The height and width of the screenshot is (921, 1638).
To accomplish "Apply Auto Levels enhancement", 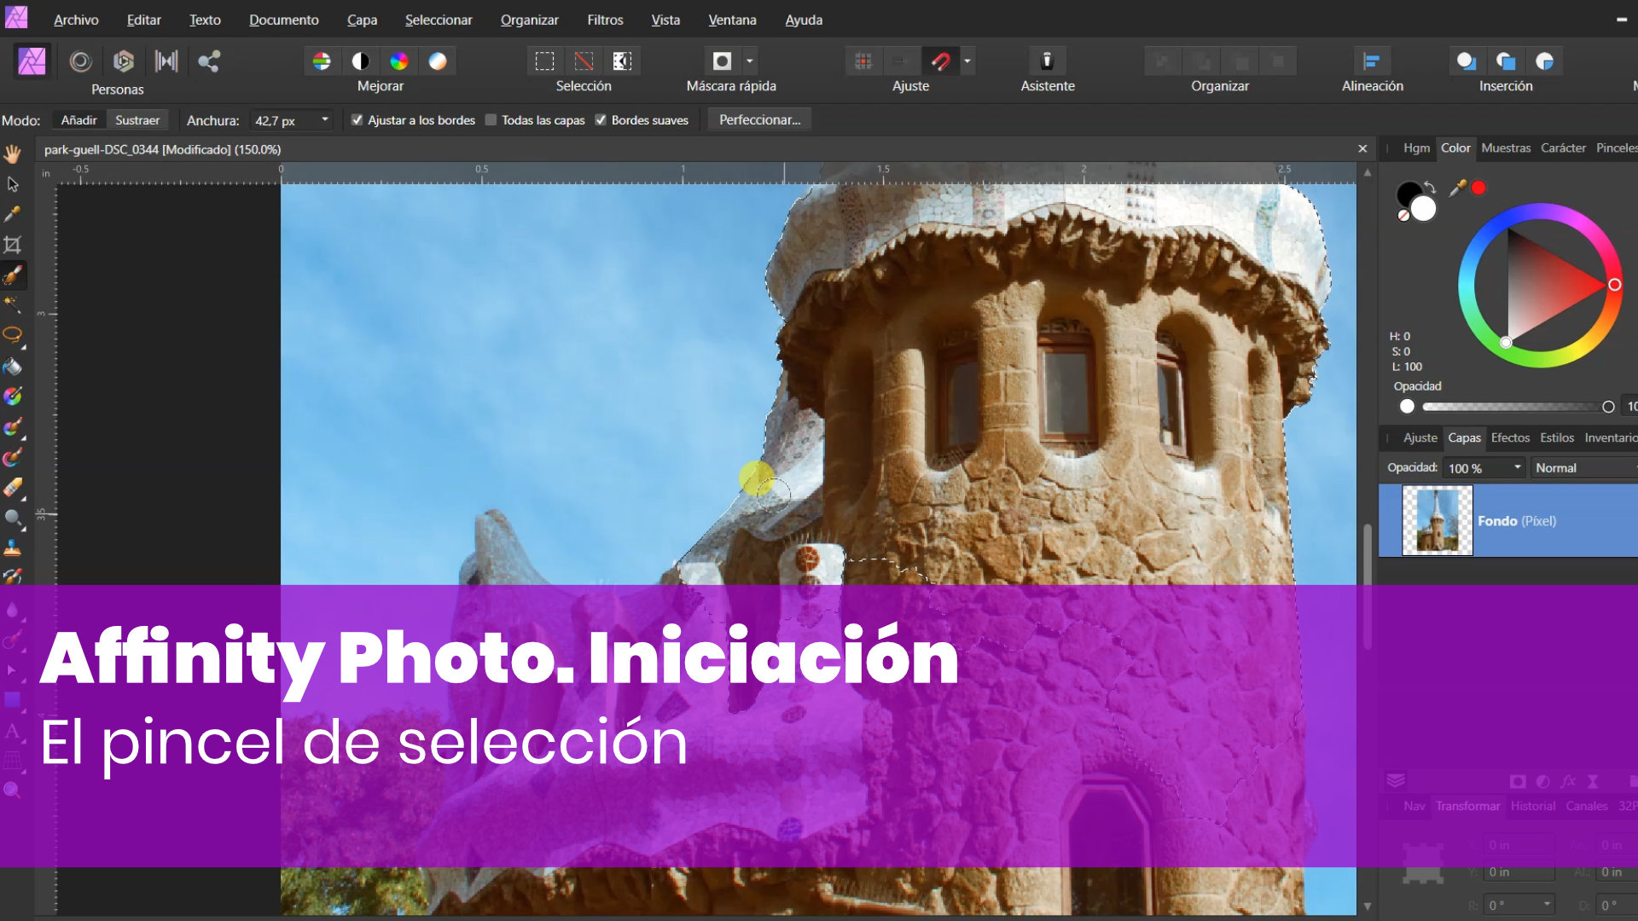I will click(322, 61).
